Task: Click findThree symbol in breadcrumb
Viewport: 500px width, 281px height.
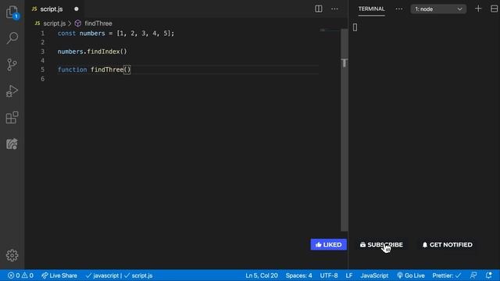Action: pyautogui.click(x=98, y=23)
